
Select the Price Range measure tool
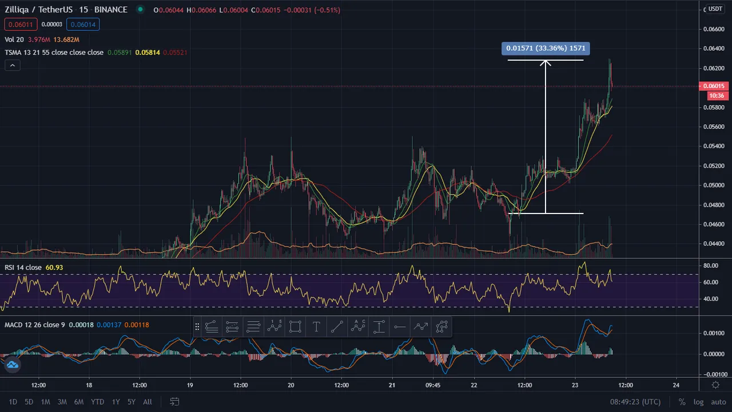379,327
